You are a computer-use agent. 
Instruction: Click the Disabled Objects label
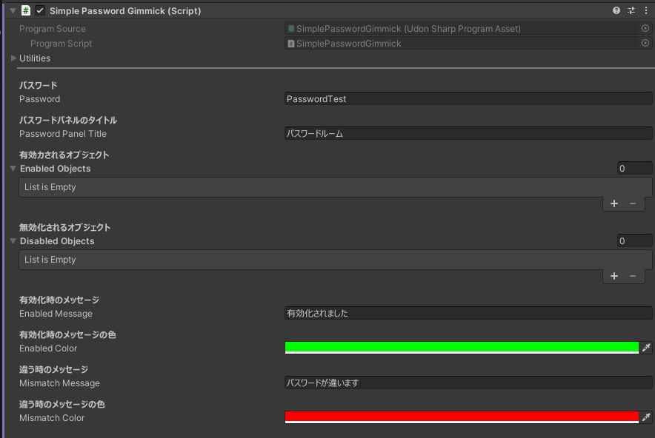[x=57, y=241]
